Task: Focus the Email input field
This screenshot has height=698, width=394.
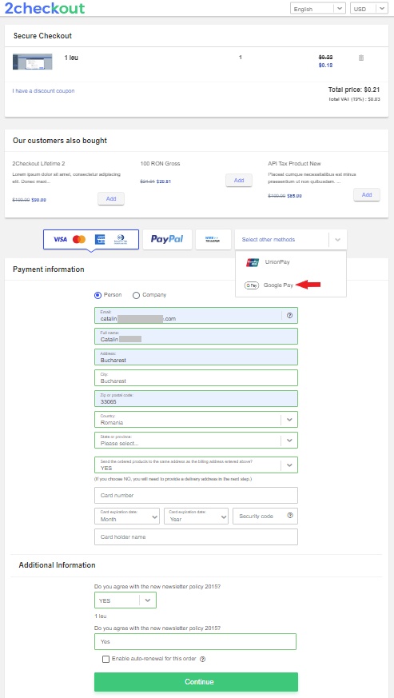Action: (196, 315)
